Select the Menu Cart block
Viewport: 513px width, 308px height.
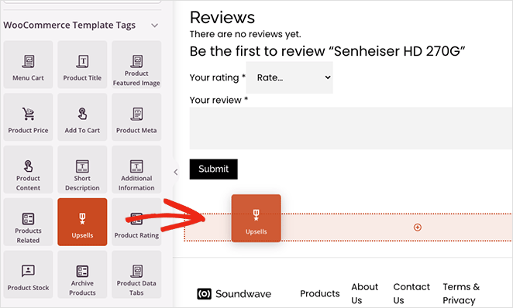click(x=28, y=65)
